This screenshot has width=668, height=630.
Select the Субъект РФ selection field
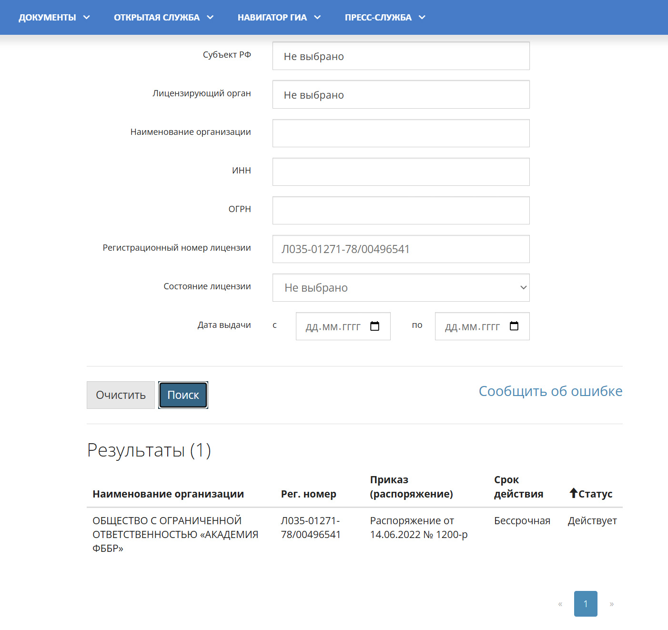click(x=401, y=56)
